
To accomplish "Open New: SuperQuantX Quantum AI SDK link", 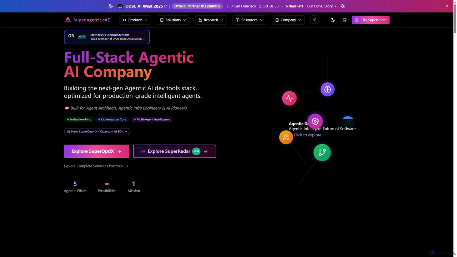I will 97,131.
